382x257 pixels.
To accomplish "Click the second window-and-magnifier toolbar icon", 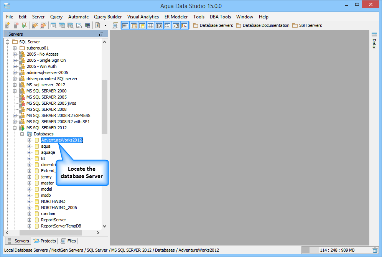I will click(x=62, y=25).
